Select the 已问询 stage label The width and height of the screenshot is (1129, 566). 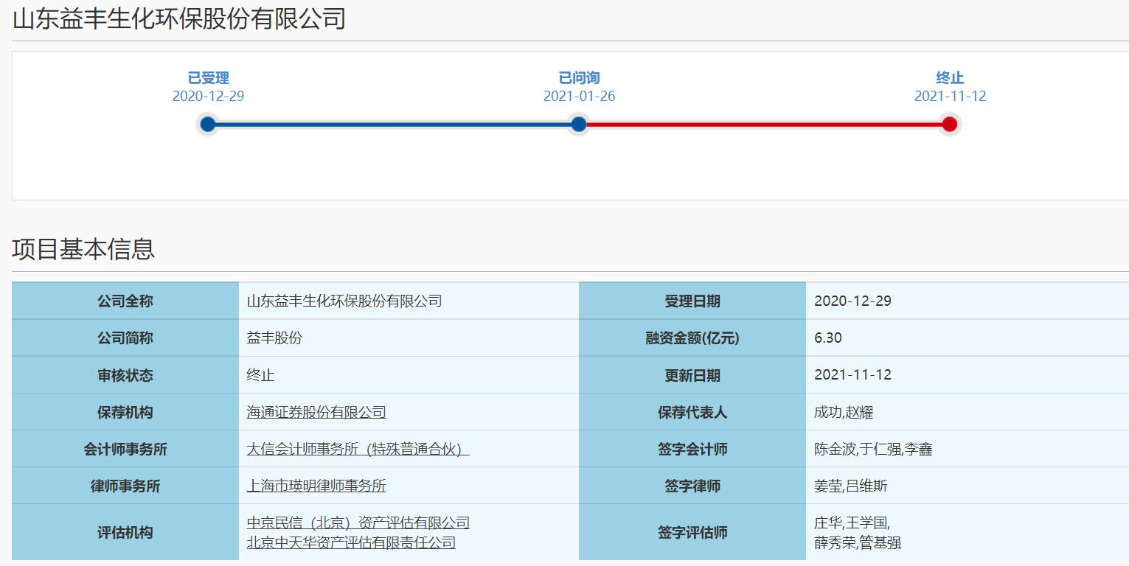click(579, 78)
